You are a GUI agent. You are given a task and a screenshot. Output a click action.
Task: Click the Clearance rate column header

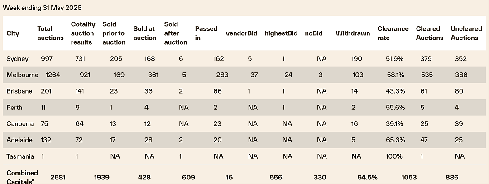pos(393,33)
